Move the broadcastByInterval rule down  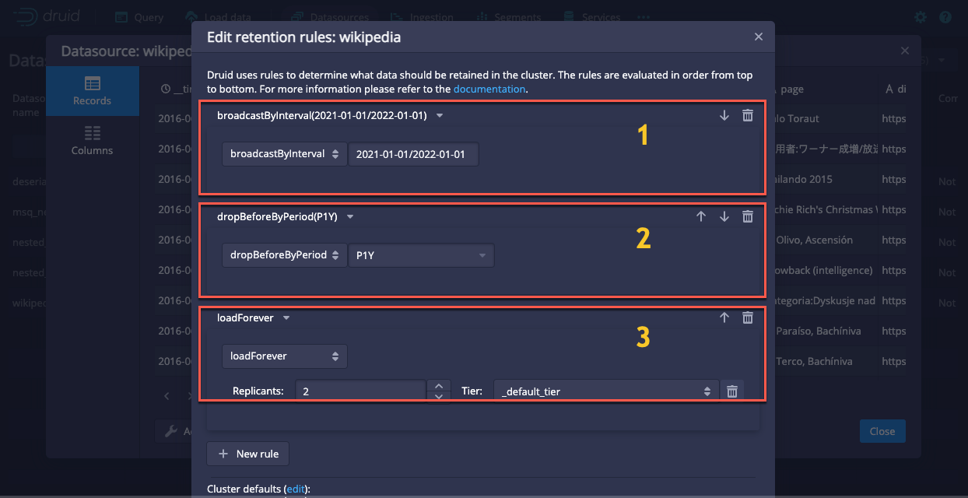[724, 114]
